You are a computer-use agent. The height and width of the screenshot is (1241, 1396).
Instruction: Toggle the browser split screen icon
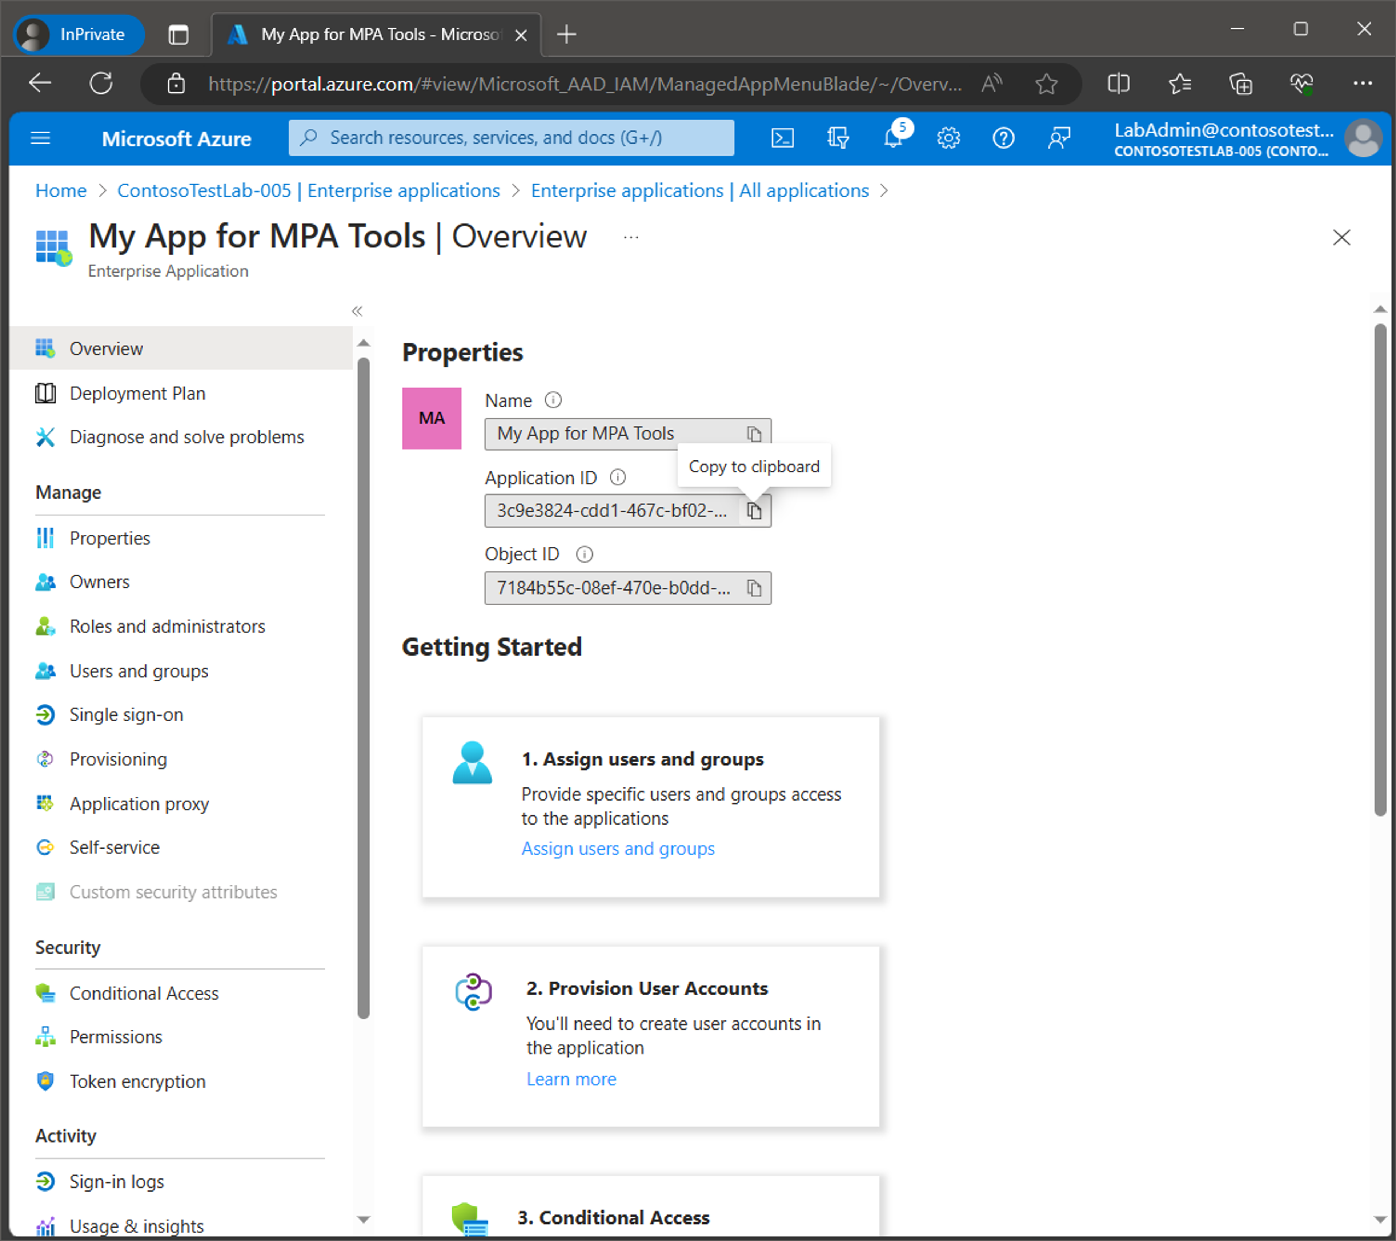click(x=1118, y=84)
